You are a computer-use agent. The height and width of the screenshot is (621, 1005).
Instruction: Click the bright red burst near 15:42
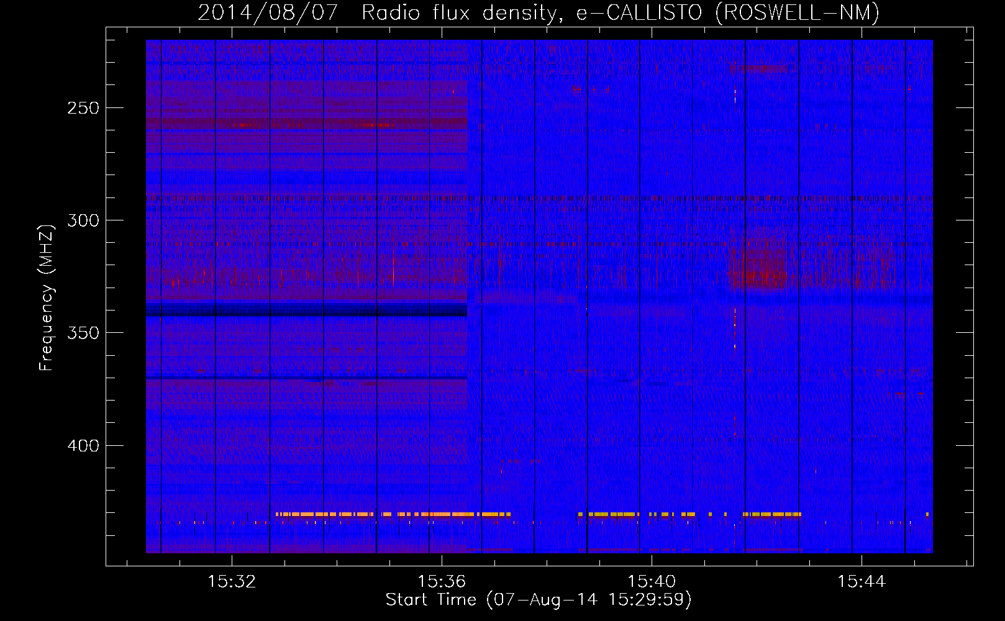(760, 268)
